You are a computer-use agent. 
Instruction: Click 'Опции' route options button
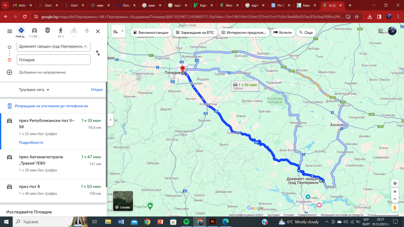(97, 90)
